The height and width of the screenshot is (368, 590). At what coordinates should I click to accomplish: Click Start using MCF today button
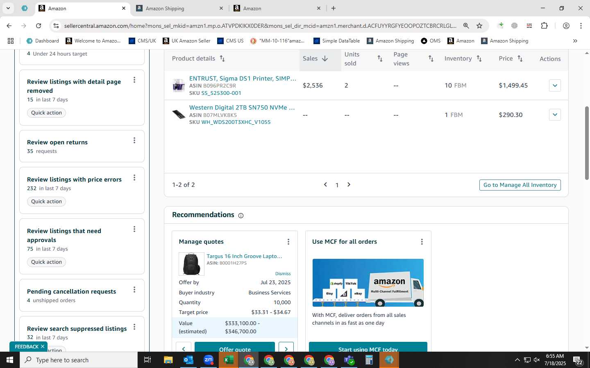click(x=368, y=347)
